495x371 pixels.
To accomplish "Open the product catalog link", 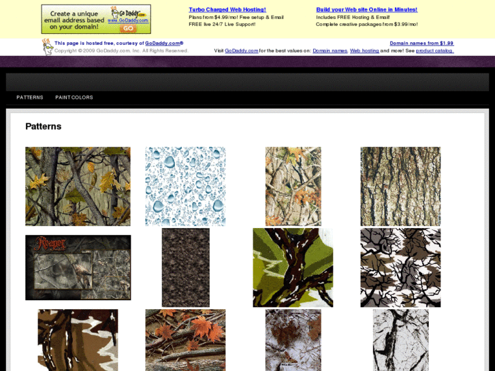I will 434,50.
